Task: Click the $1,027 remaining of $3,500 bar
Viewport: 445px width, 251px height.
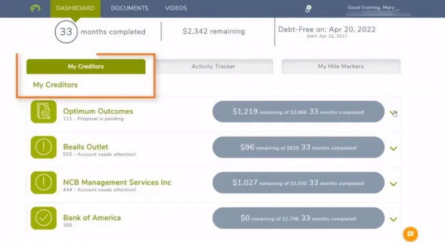Action: tap(298, 182)
